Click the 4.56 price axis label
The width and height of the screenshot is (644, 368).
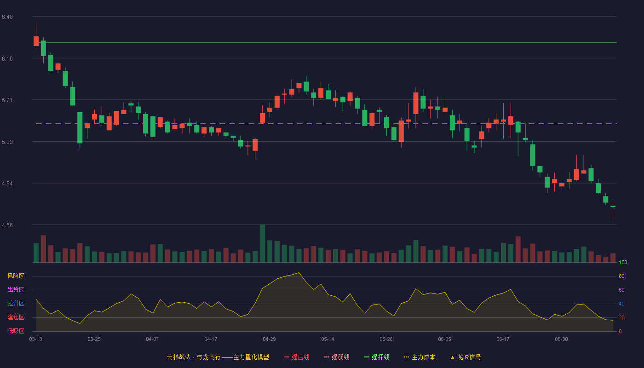tap(7, 225)
